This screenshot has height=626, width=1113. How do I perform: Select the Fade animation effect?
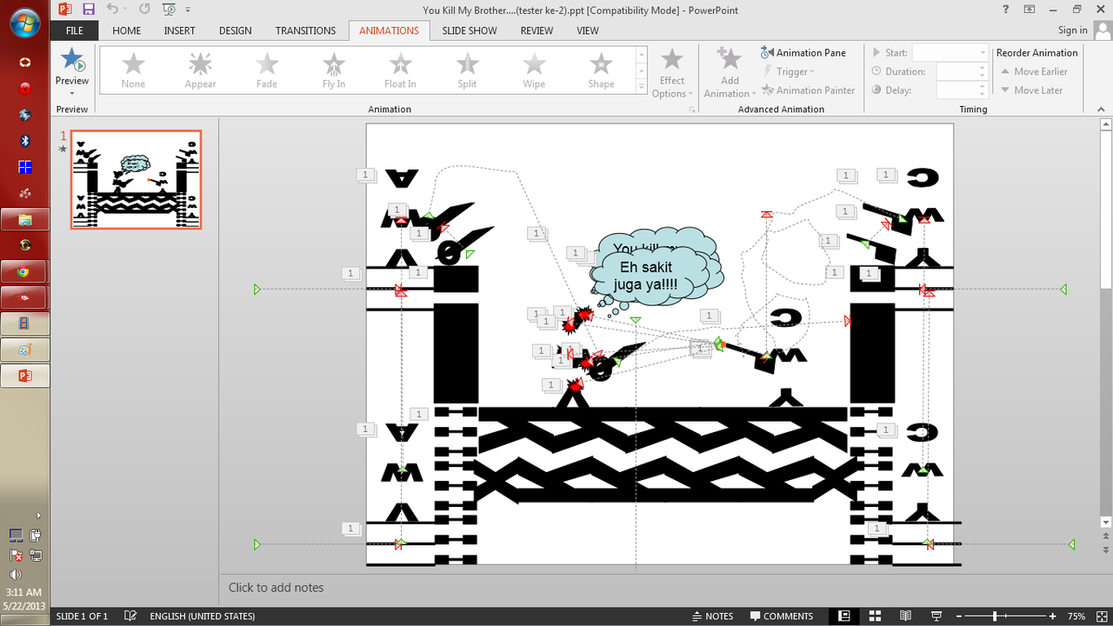(267, 70)
